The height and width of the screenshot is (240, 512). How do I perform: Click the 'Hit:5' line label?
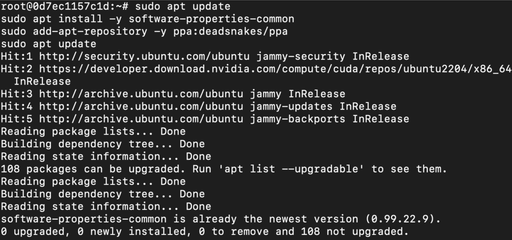16,119
